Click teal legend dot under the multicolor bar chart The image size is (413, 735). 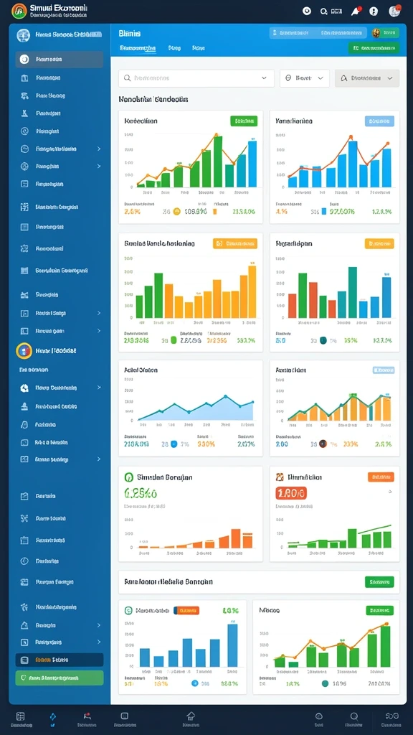(323, 341)
